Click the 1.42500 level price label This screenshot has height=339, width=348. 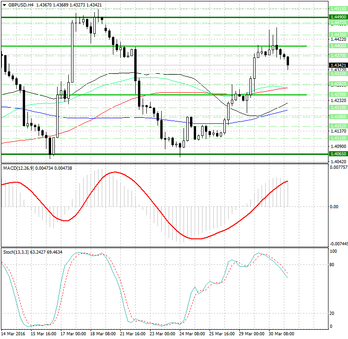[x=337, y=95]
